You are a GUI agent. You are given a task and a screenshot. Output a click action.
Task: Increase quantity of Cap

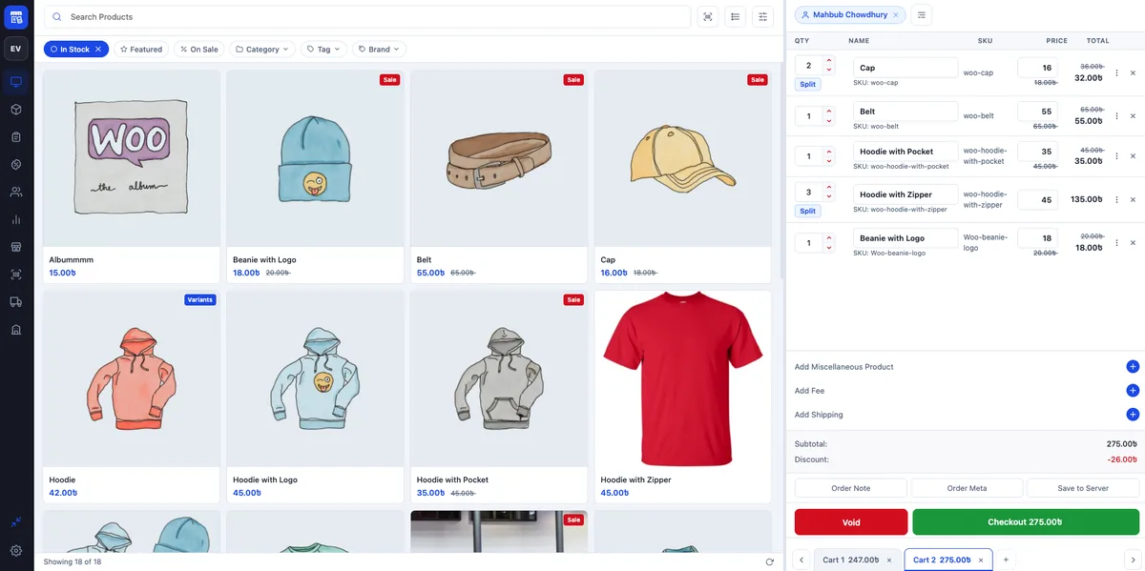tap(828, 61)
